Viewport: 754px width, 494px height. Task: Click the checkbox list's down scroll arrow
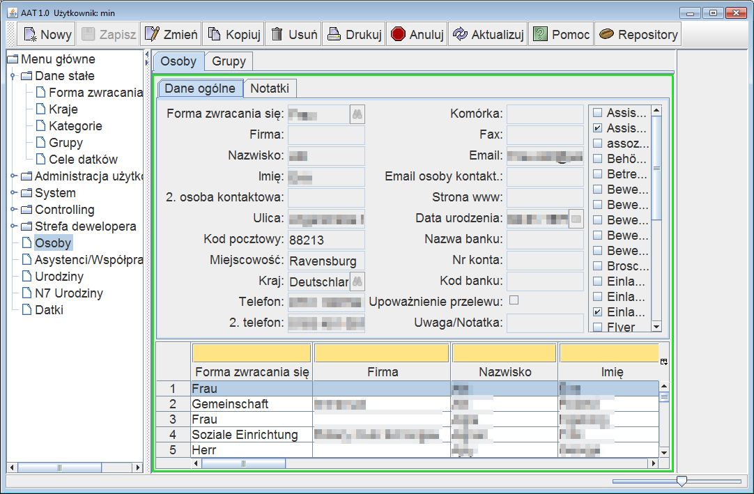(x=656, y=327)
